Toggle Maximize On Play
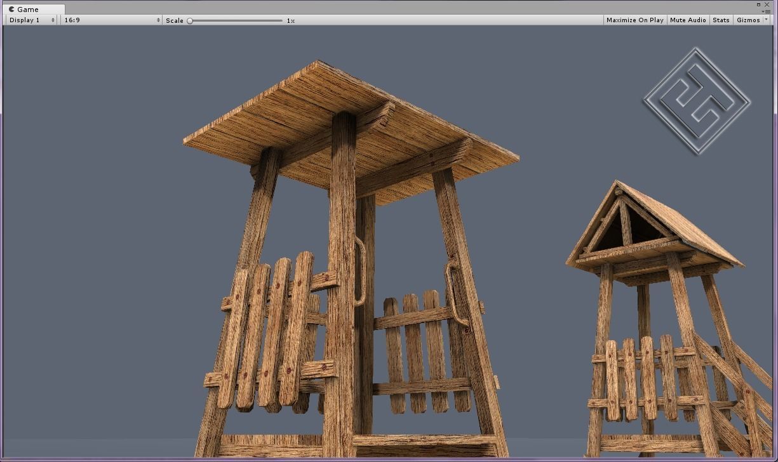 coord(634,20)
